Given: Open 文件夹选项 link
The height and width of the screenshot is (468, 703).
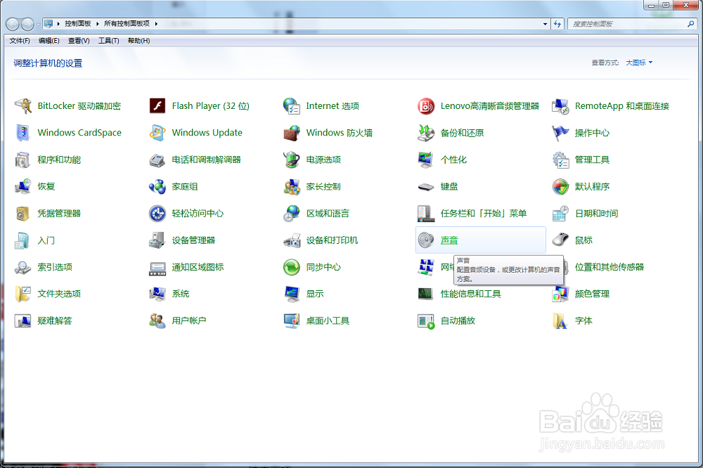Looking at the screenshot, I should point(59,294).
